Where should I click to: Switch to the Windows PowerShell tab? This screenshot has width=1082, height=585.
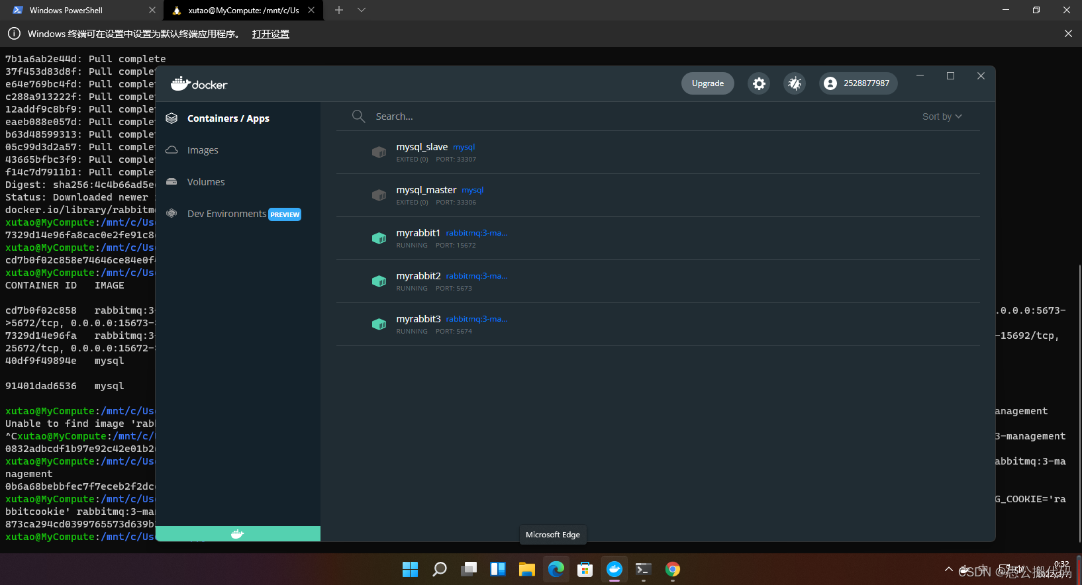[x=81, y=10]
